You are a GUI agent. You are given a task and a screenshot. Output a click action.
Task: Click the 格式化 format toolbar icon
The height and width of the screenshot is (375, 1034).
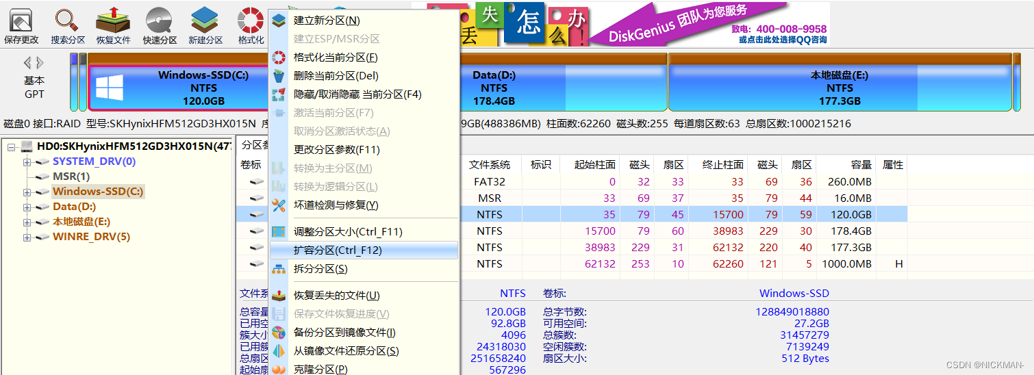point(251,25)
